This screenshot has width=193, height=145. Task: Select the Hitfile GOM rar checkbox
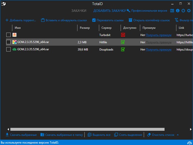(8, 42)
